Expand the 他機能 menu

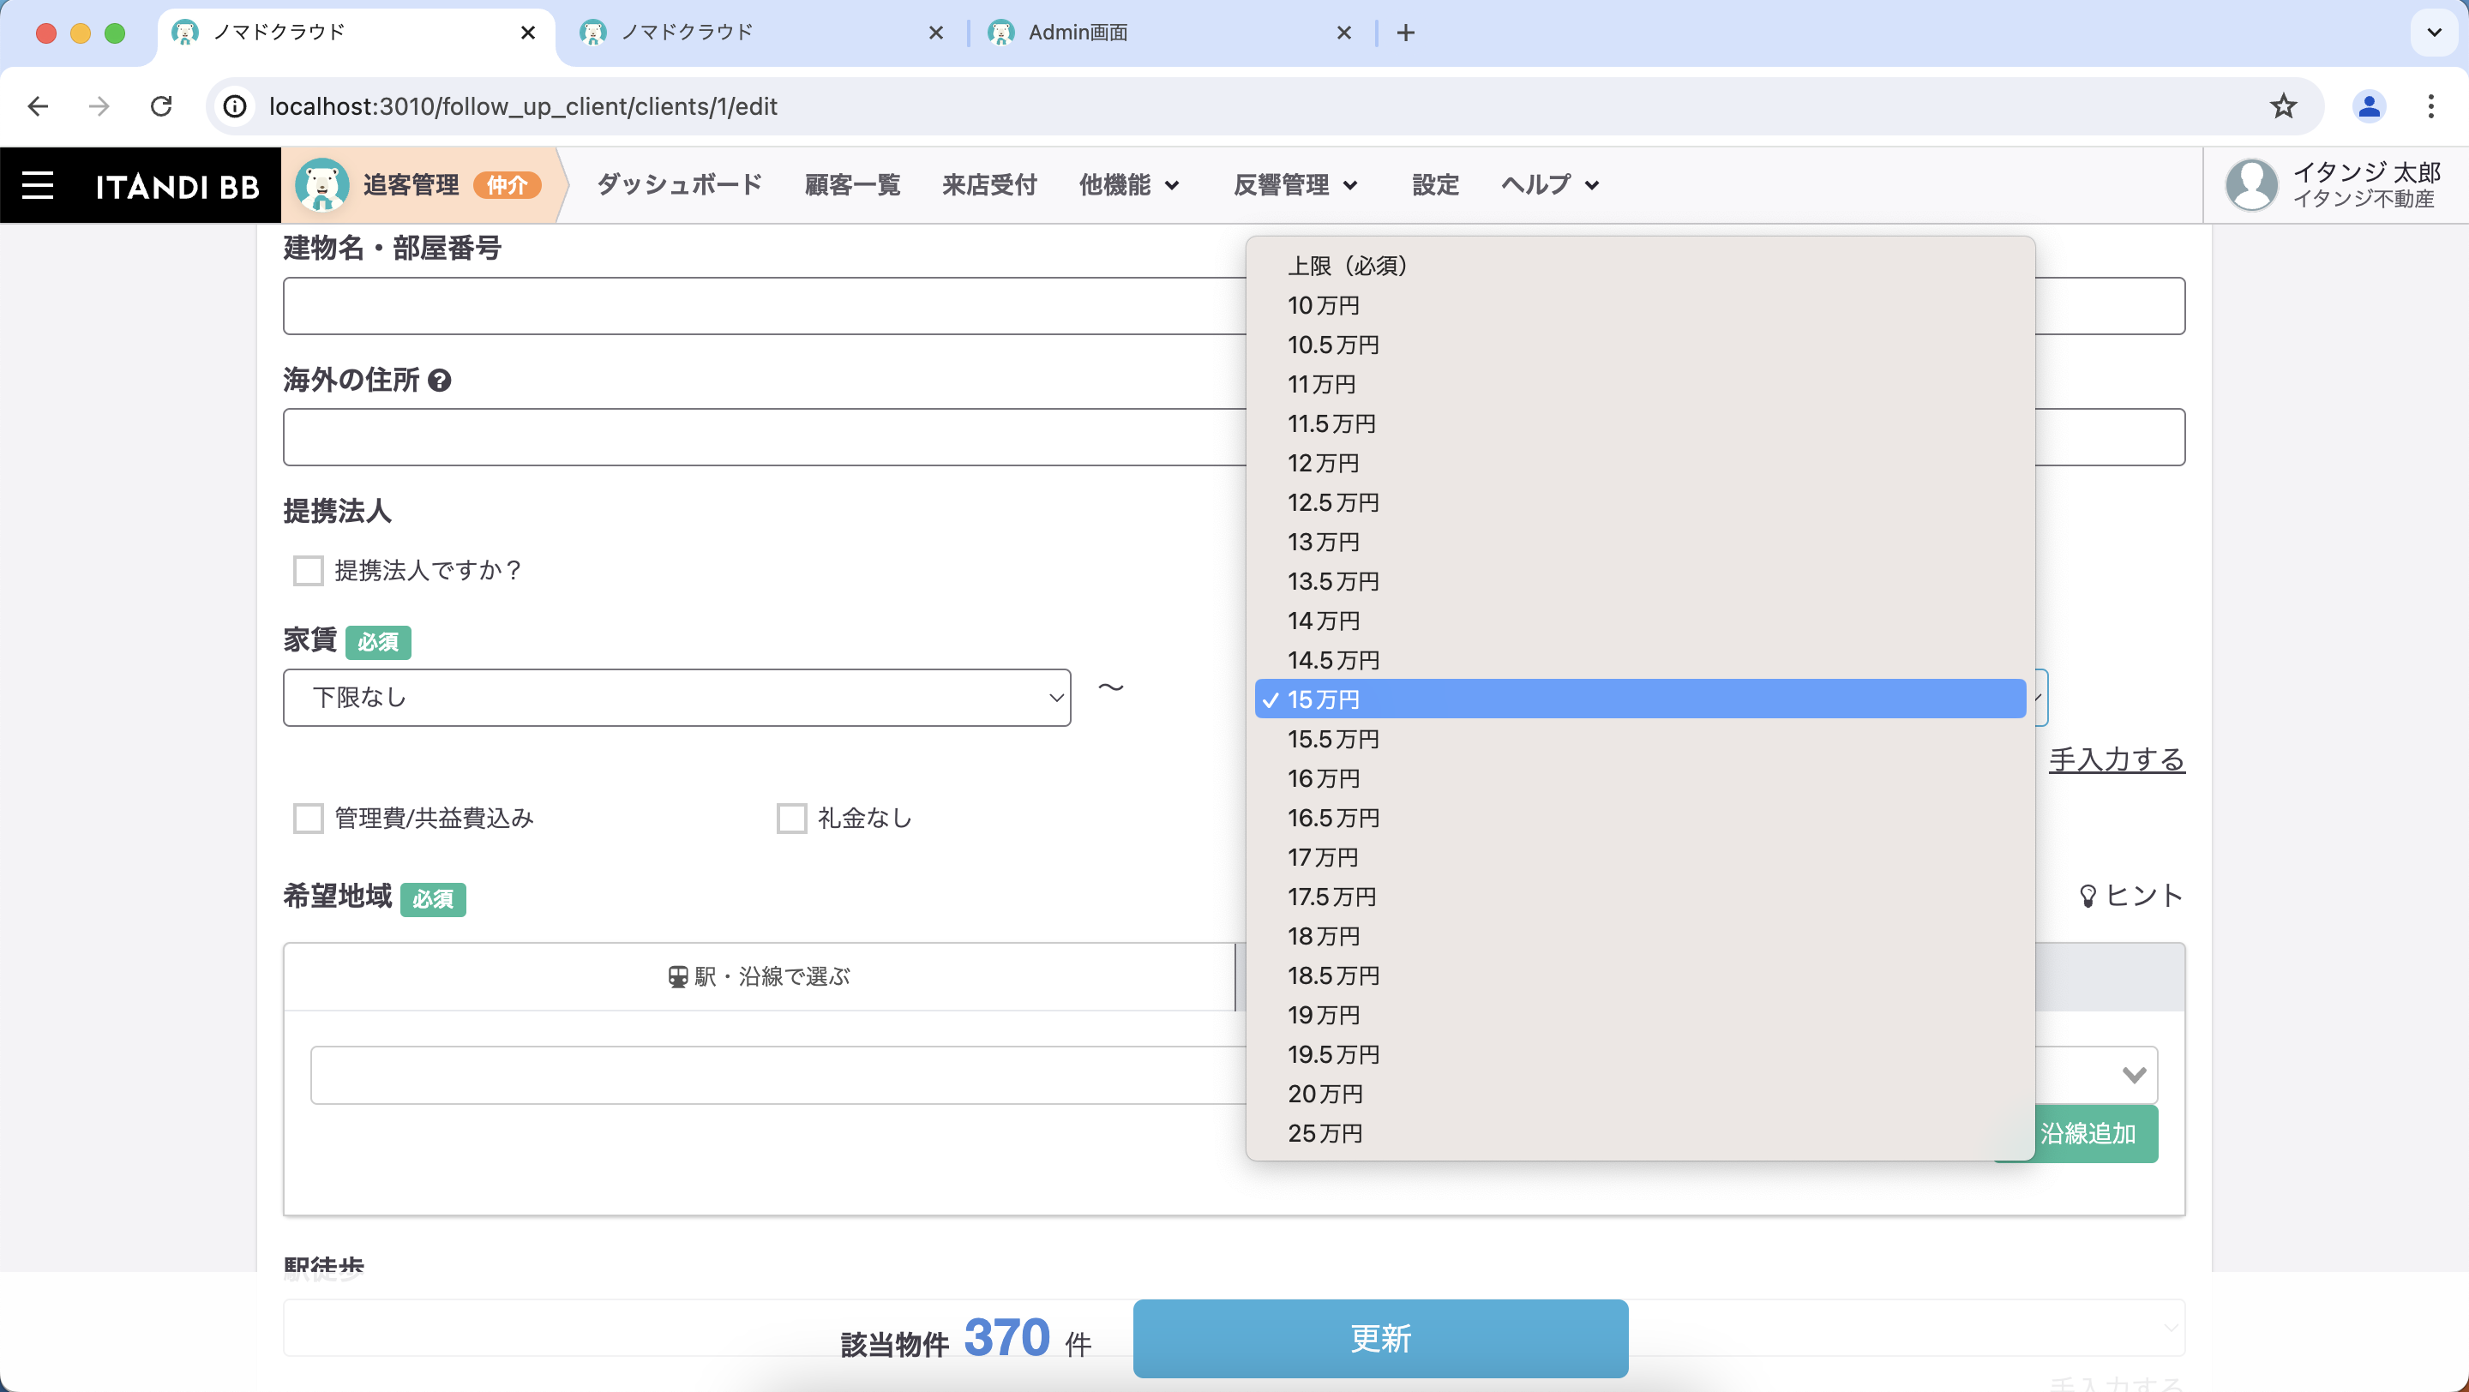tap(1128, 185)
